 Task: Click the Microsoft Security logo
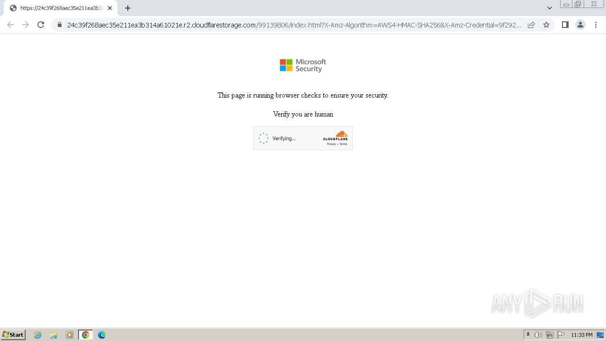303,65
